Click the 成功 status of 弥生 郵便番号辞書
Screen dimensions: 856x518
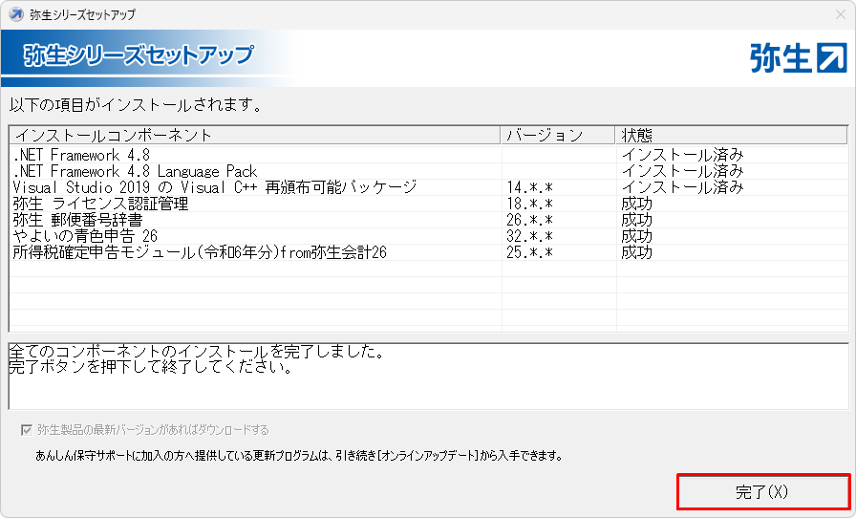[637, 220]
